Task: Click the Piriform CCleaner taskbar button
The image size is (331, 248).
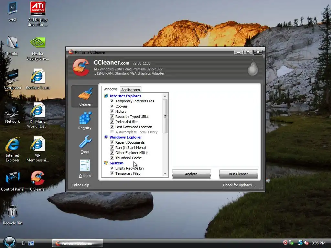Action: [x=78, y=243]
